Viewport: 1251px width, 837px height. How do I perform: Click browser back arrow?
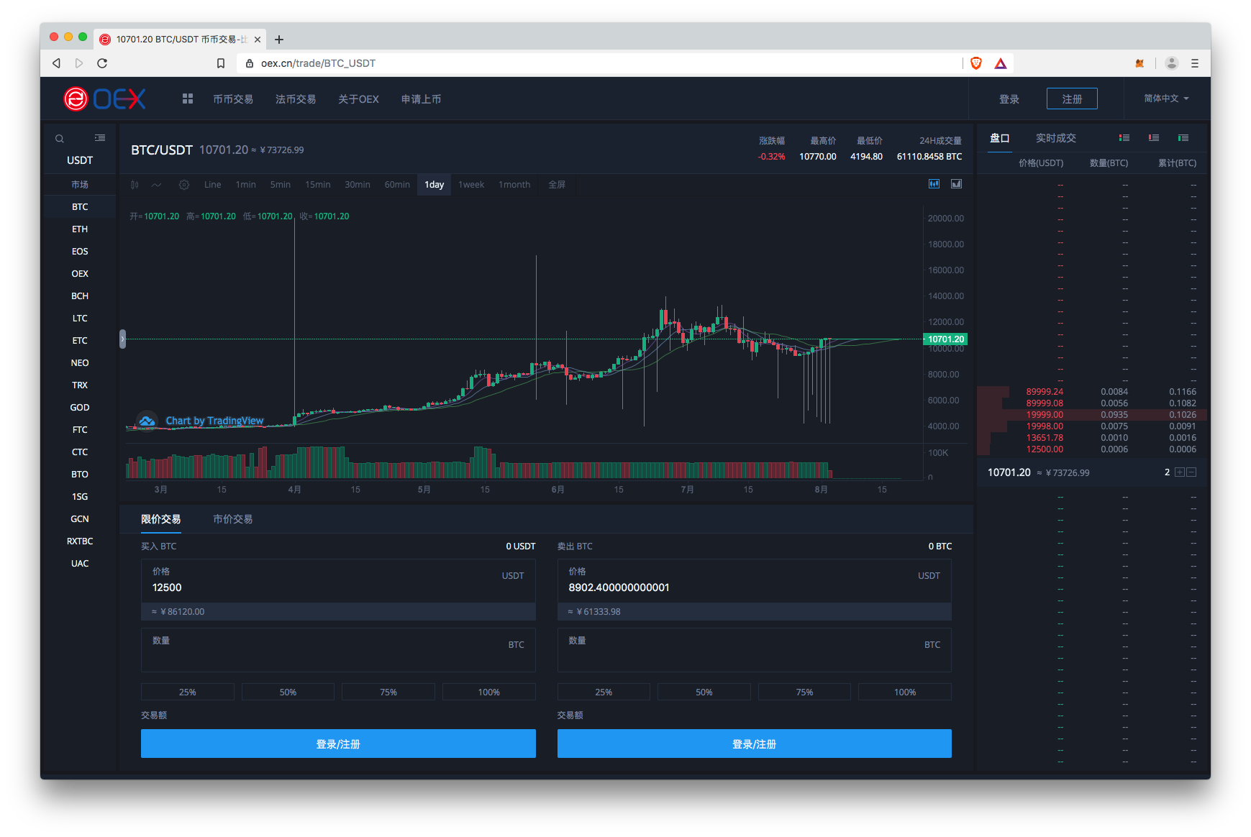pos(56,63)
